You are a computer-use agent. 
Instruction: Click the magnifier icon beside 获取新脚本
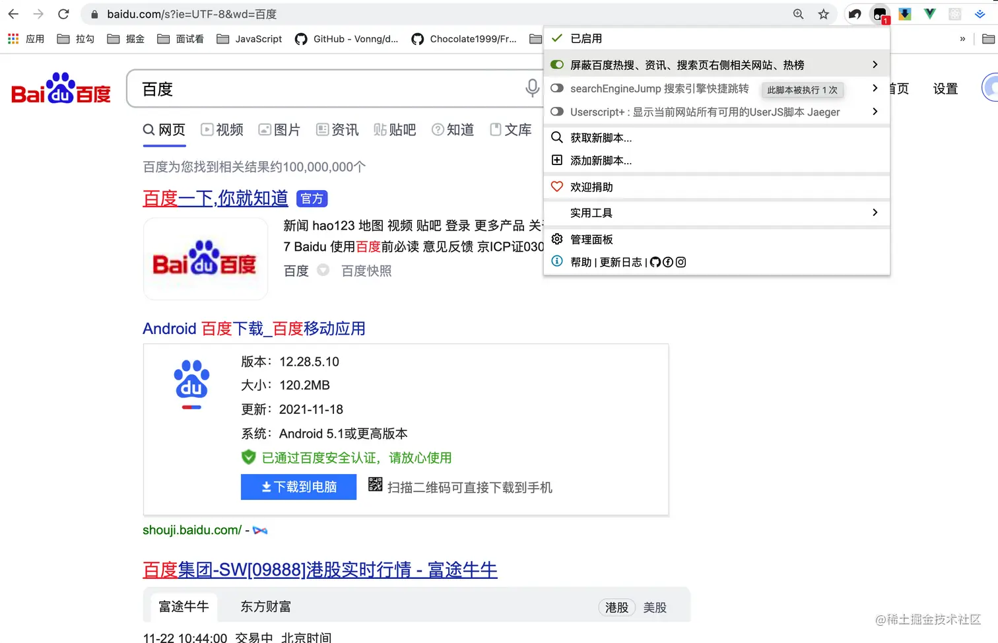(557, 137)
